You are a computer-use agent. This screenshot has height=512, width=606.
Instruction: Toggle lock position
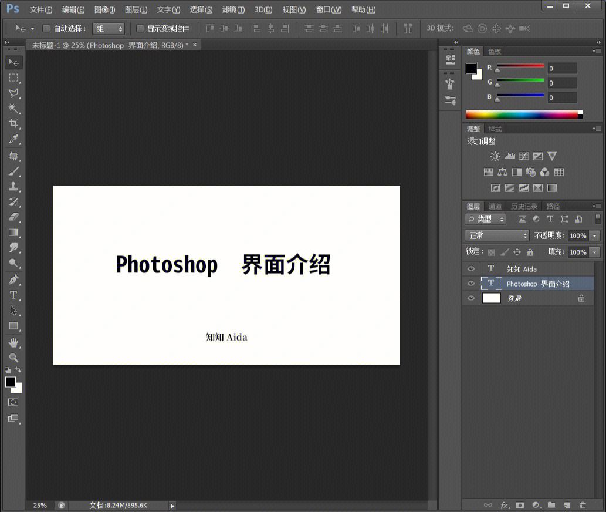point(517,252)
